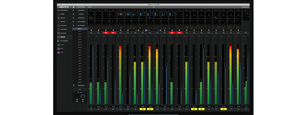Click the last channel strip's fader knob
The width and height of the screenshot is (307, 115).
pyautogui.click(x=248, y=54)
